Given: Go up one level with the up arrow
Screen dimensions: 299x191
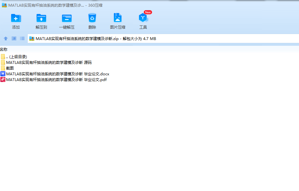Looking at the screenshot, I should click(6, 39).
